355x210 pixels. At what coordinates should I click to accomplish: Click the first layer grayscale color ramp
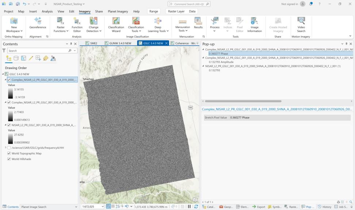click(11, 93)
